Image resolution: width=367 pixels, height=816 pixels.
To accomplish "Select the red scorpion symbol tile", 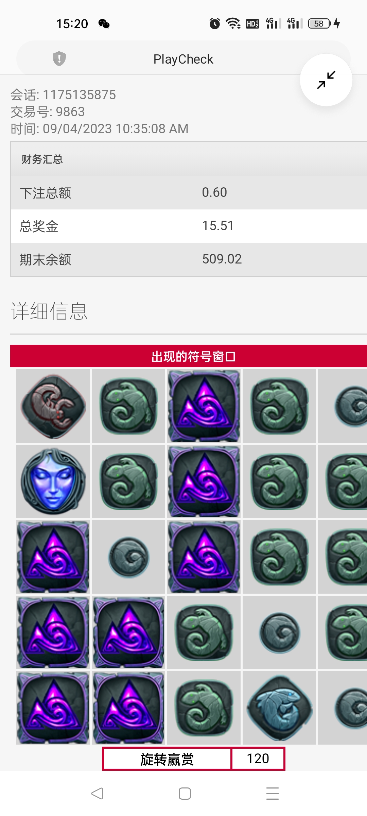I will tap(53, 406).
